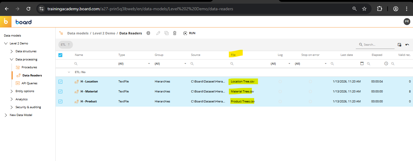Toggle Stop on error for H - Product
This screenshot has height=161, width=413.
tap(310, 101)
